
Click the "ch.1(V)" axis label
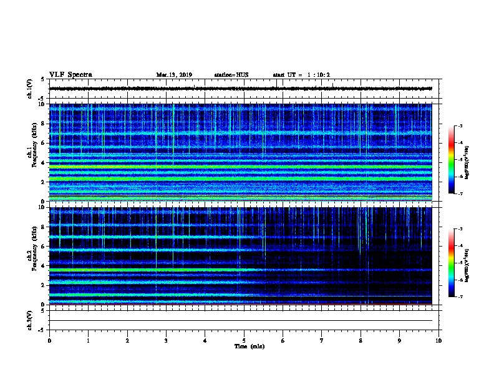tap(30, 89)
